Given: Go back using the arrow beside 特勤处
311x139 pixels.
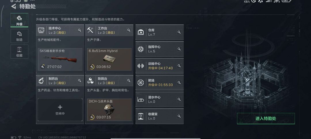Looking at the screenshot, I should coord(14,7).
